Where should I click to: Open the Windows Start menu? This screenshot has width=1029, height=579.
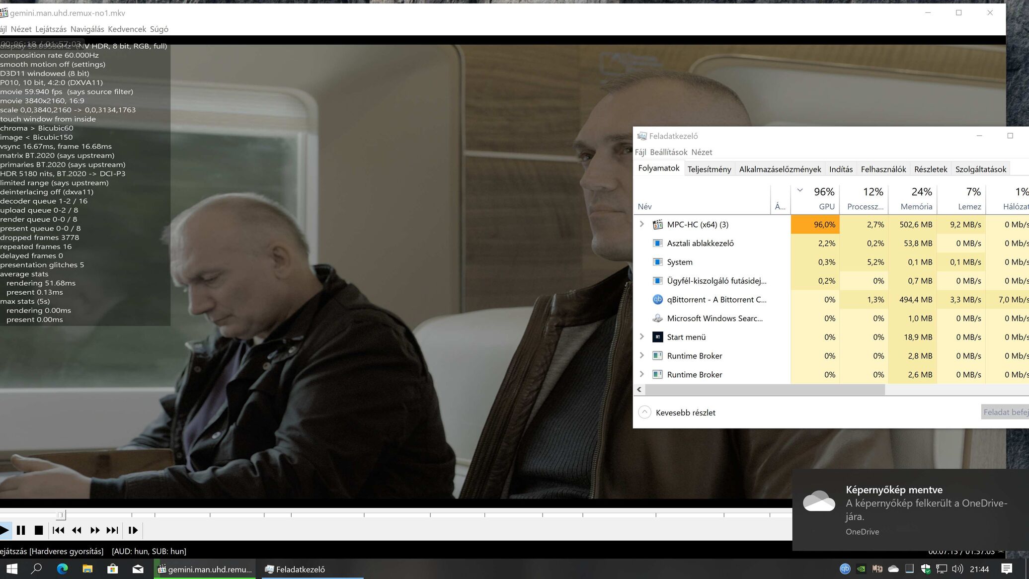click(x=11, y=569)
